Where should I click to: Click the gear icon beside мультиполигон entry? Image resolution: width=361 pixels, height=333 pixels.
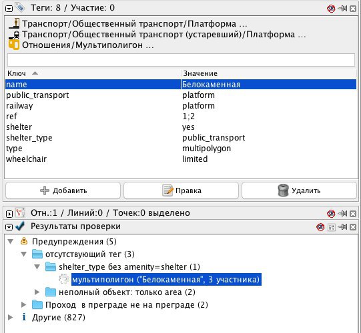[64, 279]
